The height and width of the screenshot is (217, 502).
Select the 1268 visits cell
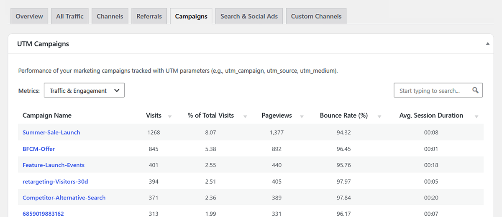[x=154, y=132]
